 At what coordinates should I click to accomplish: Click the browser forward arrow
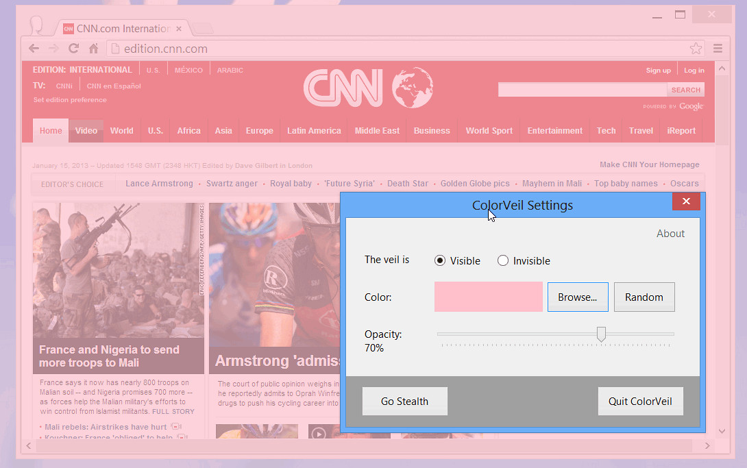54,49
